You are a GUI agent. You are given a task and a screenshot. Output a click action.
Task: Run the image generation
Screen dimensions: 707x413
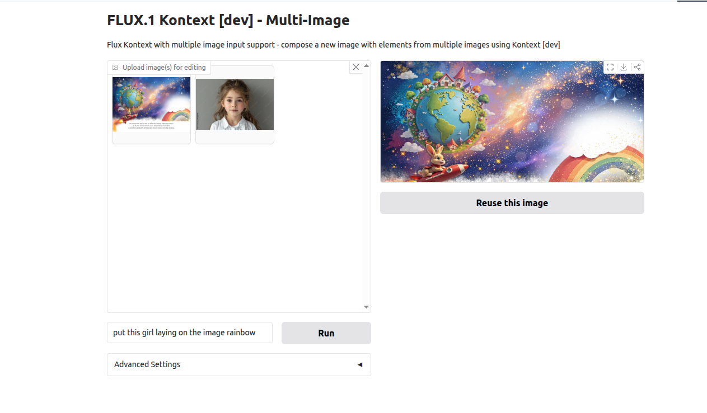326,333
